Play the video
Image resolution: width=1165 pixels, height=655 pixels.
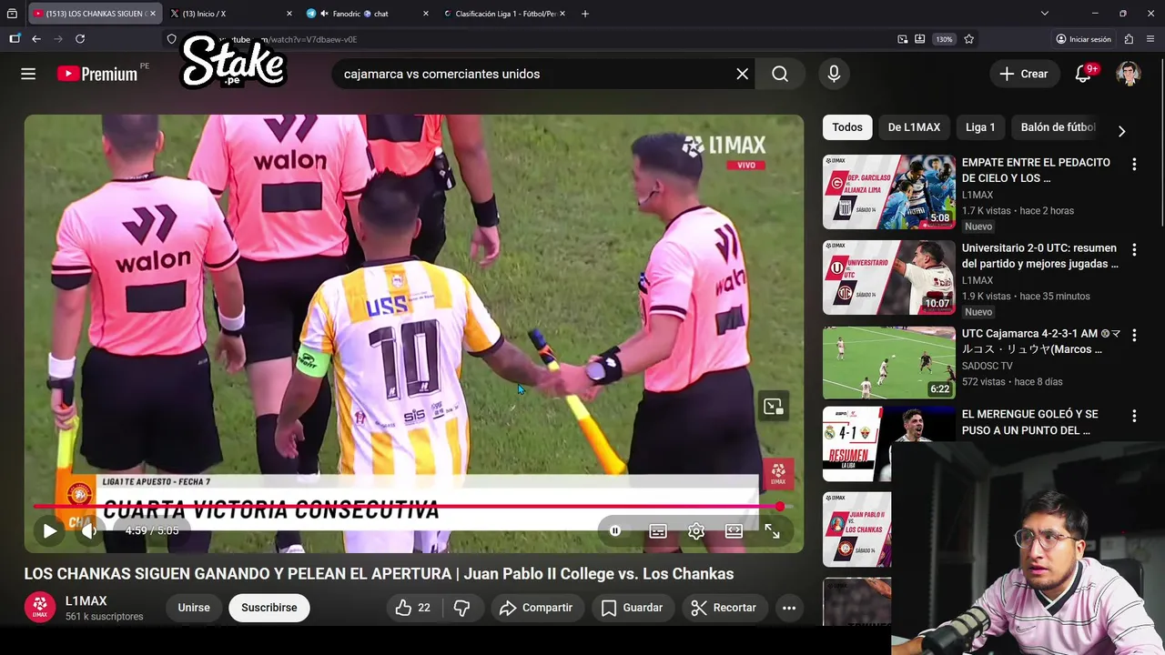(x=49, y=530)
